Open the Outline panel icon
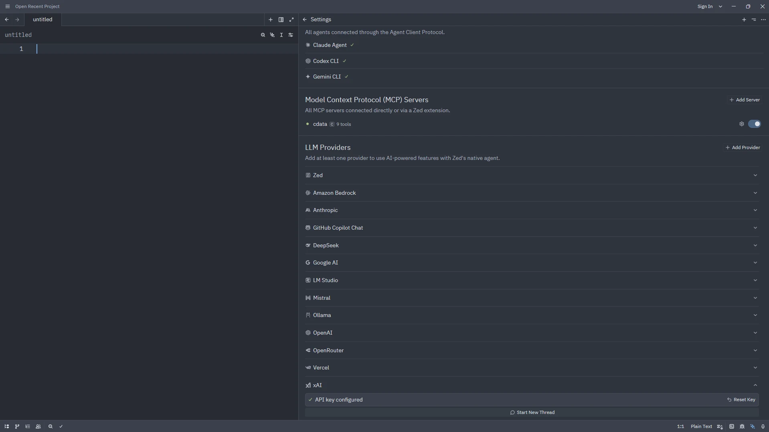This screenshot has height=432, width=769. coord(28,426)
